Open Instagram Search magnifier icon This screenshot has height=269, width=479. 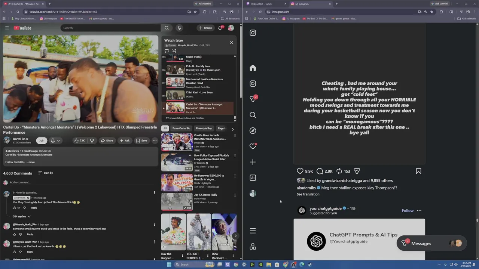pos(253,115)
